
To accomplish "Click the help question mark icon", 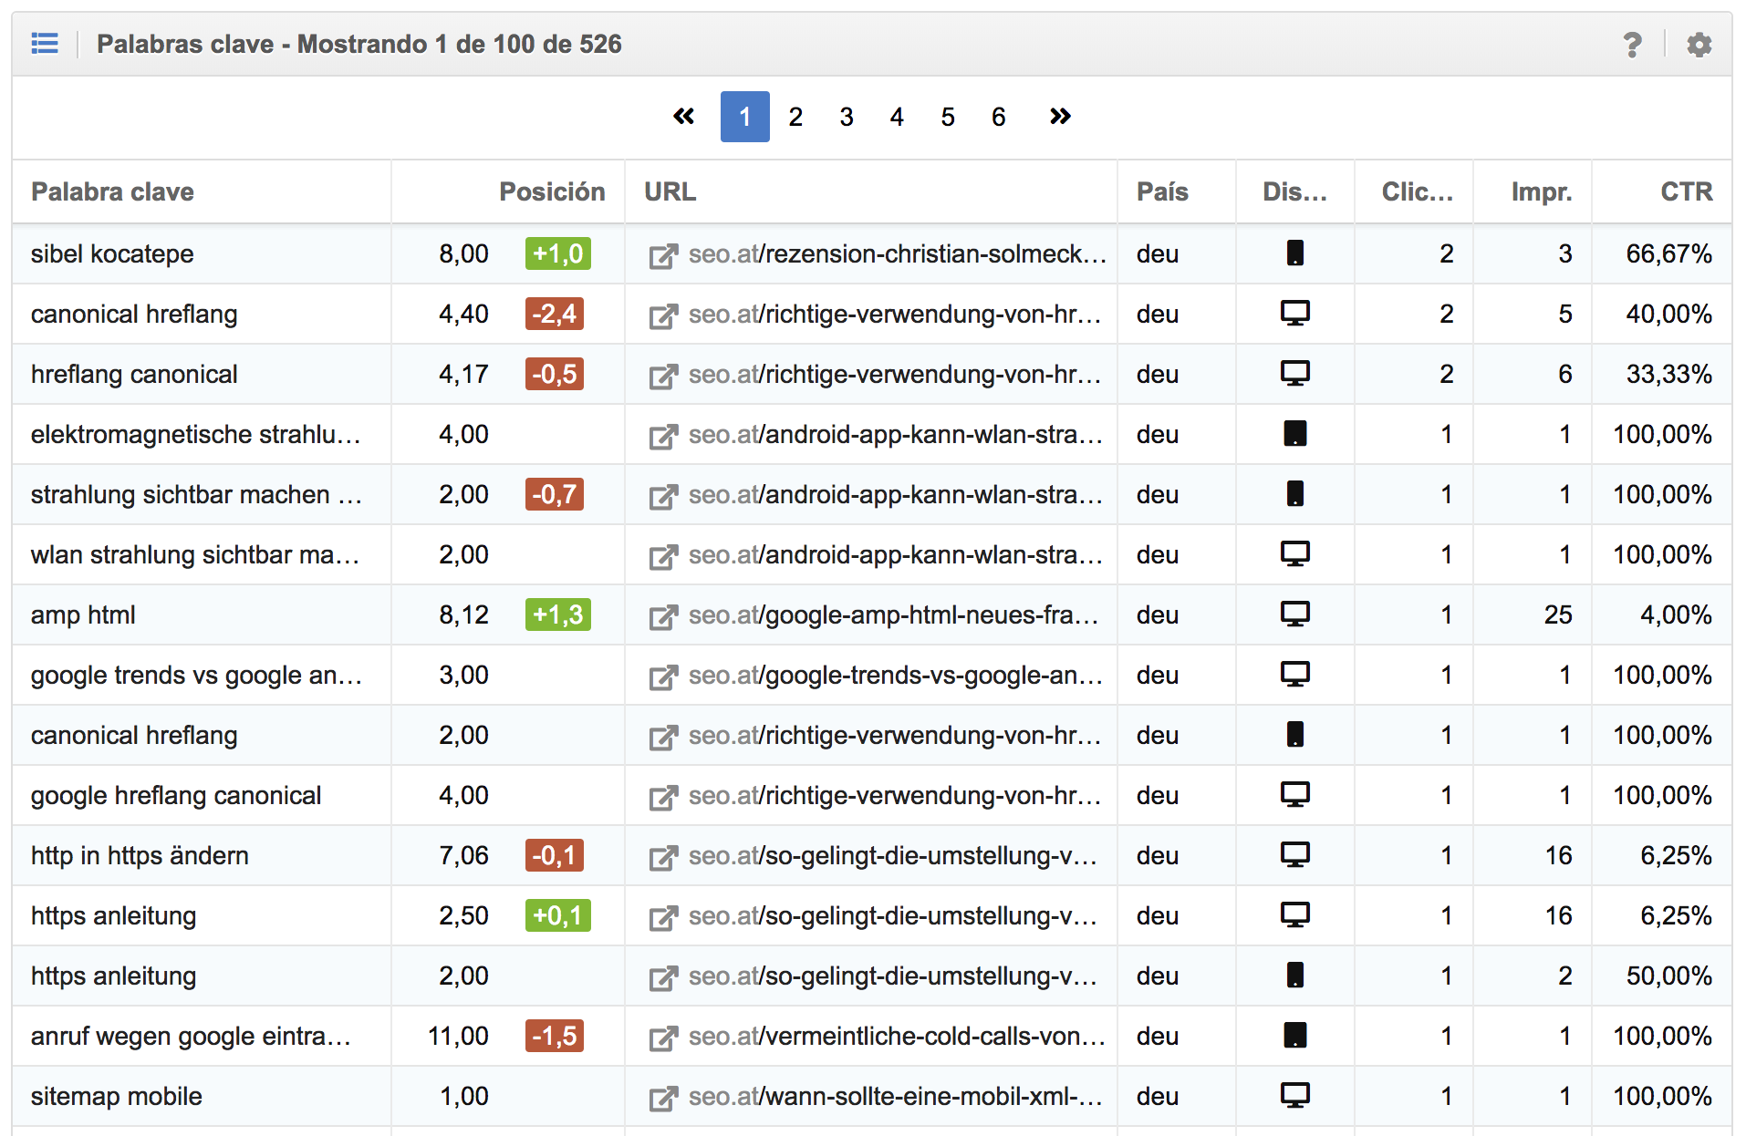I will pyautogui.click(x=1632, y=44).
